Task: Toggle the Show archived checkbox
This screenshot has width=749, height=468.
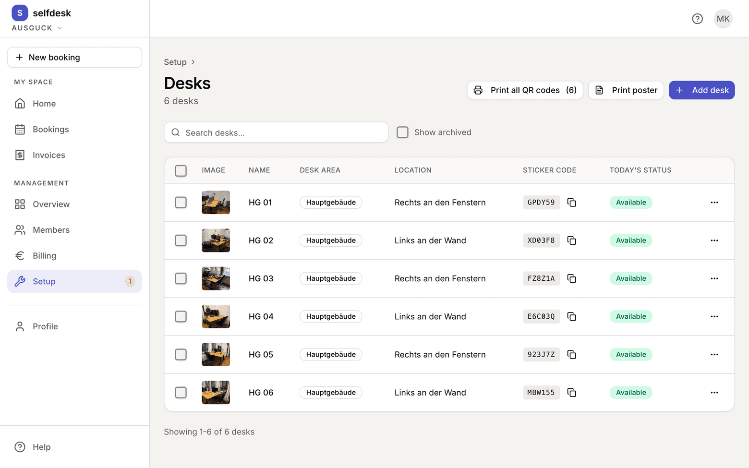Action: pos(402,132)
